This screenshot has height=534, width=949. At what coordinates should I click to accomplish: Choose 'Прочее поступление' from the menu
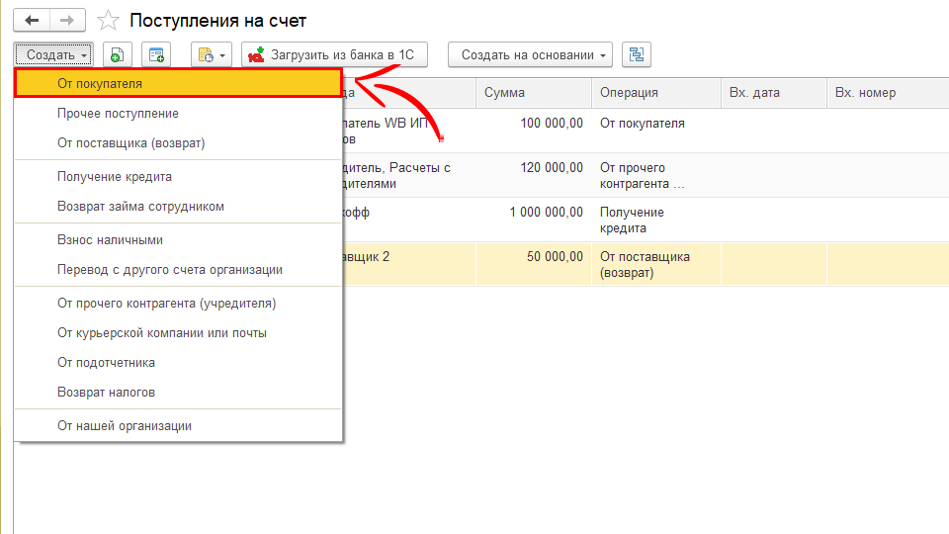[118, 114]
